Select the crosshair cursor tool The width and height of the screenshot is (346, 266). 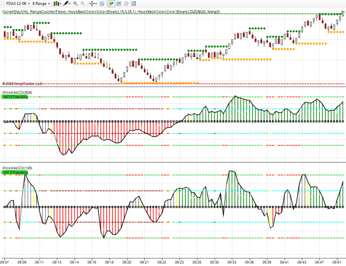pos(92,3)
